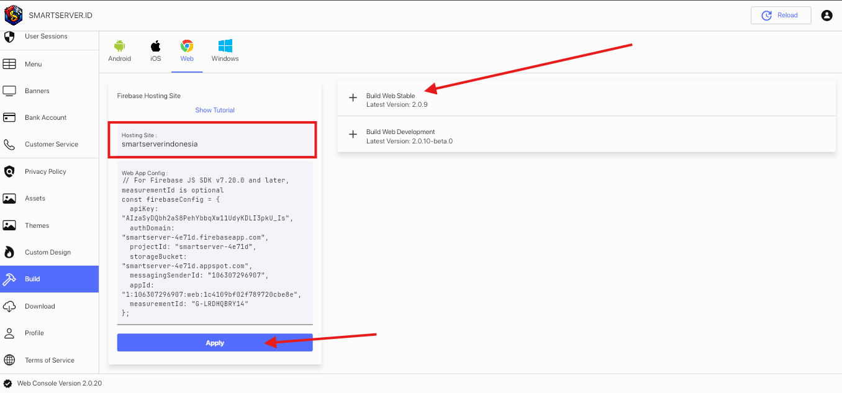This screenshot has width=842, height=393.
Task: Click inside Web App Config text area
Action: point(215,243)
